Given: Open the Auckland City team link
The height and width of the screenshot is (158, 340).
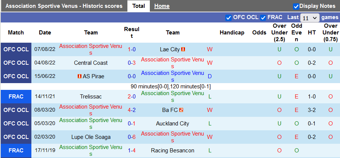Looking at the screenshot, I should [173, 124].
